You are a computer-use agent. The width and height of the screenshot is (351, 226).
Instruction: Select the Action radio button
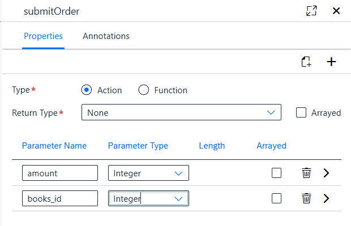(87, 90)
